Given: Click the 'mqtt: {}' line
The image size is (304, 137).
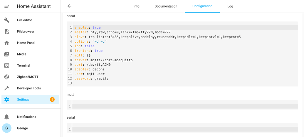Looking at the screenshot, I should tap(83, 55).
